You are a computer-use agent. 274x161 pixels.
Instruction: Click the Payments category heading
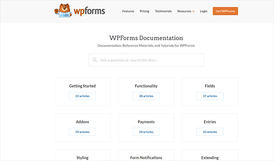tap(146, 122)
